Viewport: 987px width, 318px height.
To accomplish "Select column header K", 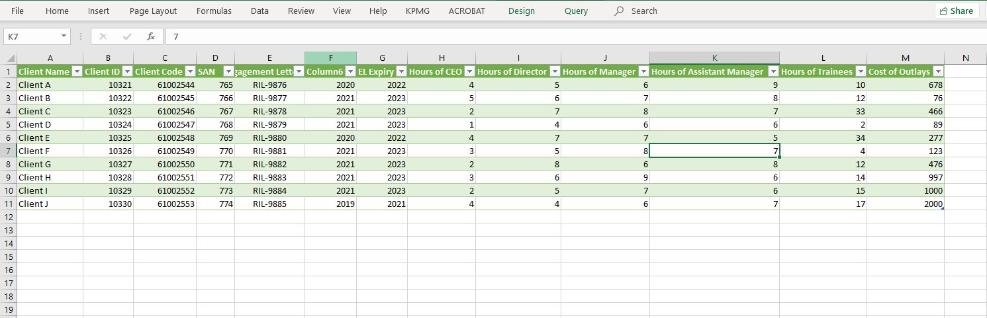I will click(x=714, y=58).
